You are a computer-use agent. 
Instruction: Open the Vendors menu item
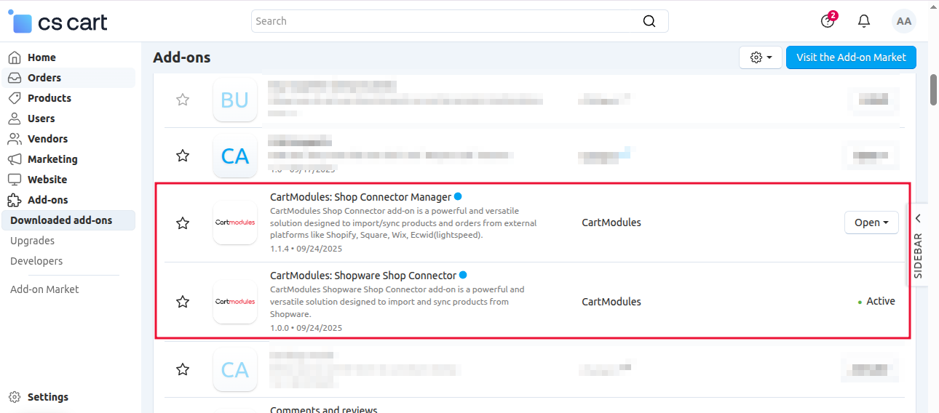click(x=47, y=139)
